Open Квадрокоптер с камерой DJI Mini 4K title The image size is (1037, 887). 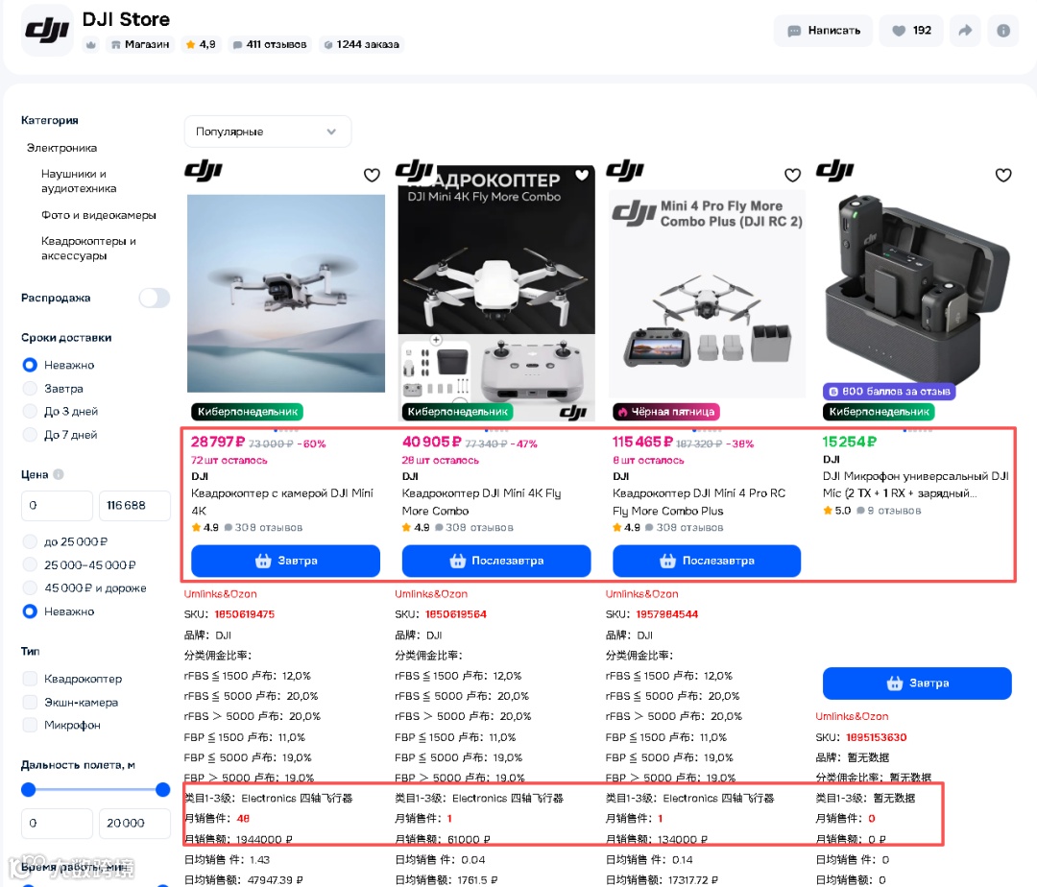pos(281,502)
